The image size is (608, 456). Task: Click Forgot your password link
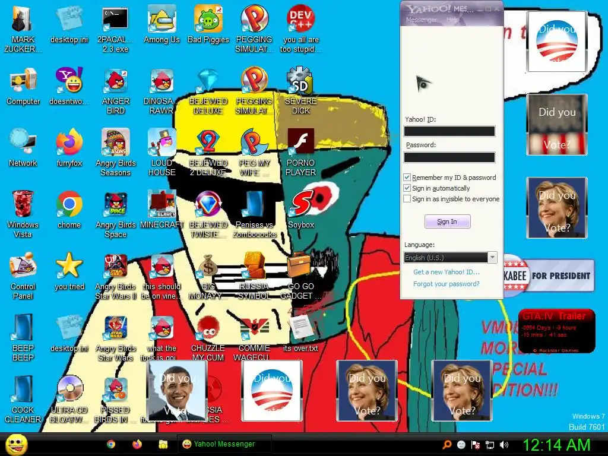click(x=446, y=284)
